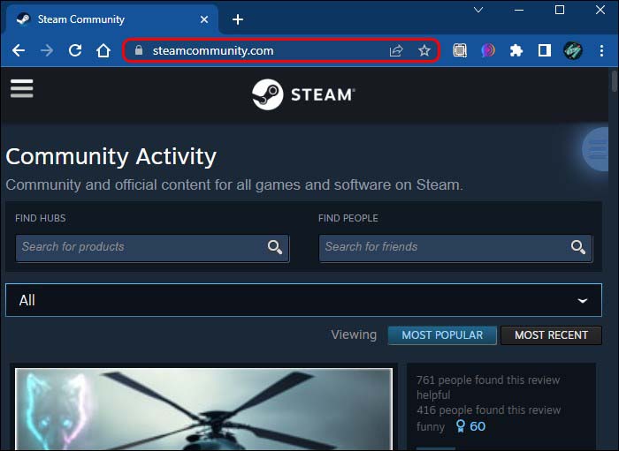The height and width of the screenshot is (451, 619).
Task: Click the Find People search magnifier
Action: 578,247
